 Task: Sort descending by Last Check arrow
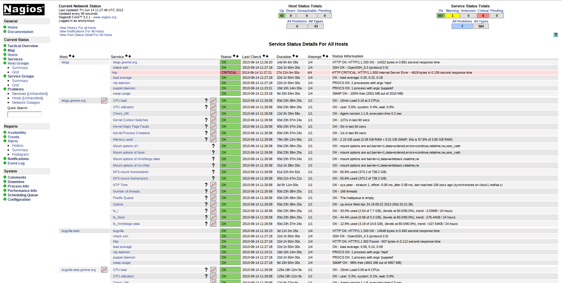point(267,56)
